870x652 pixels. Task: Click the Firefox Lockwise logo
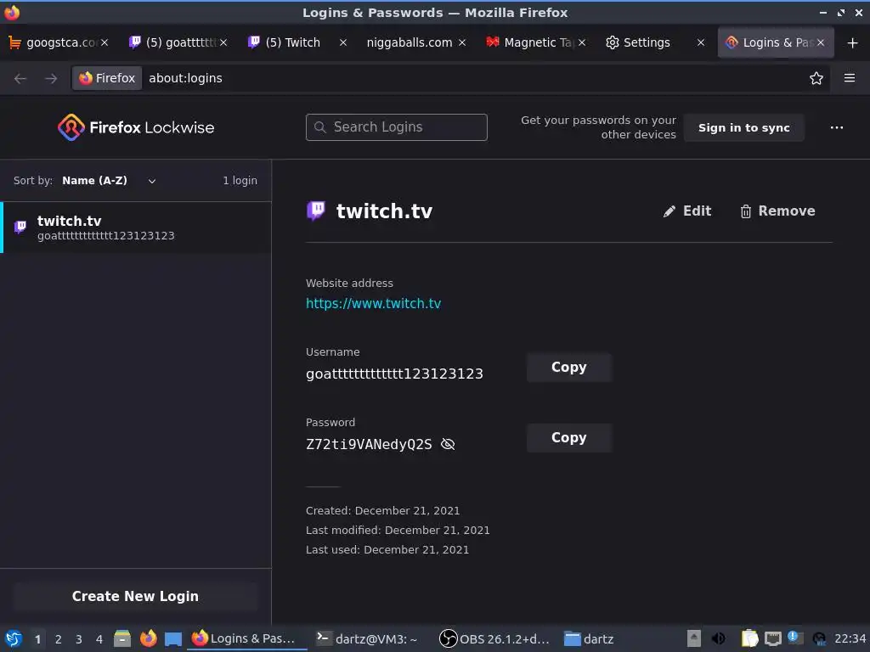pos(136,127)
